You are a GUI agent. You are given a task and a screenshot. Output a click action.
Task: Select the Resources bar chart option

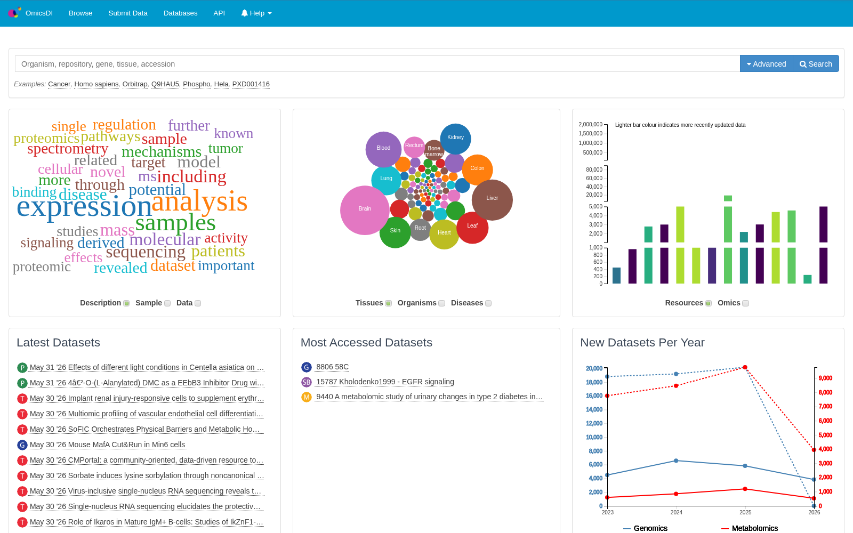tap(709, 303)
